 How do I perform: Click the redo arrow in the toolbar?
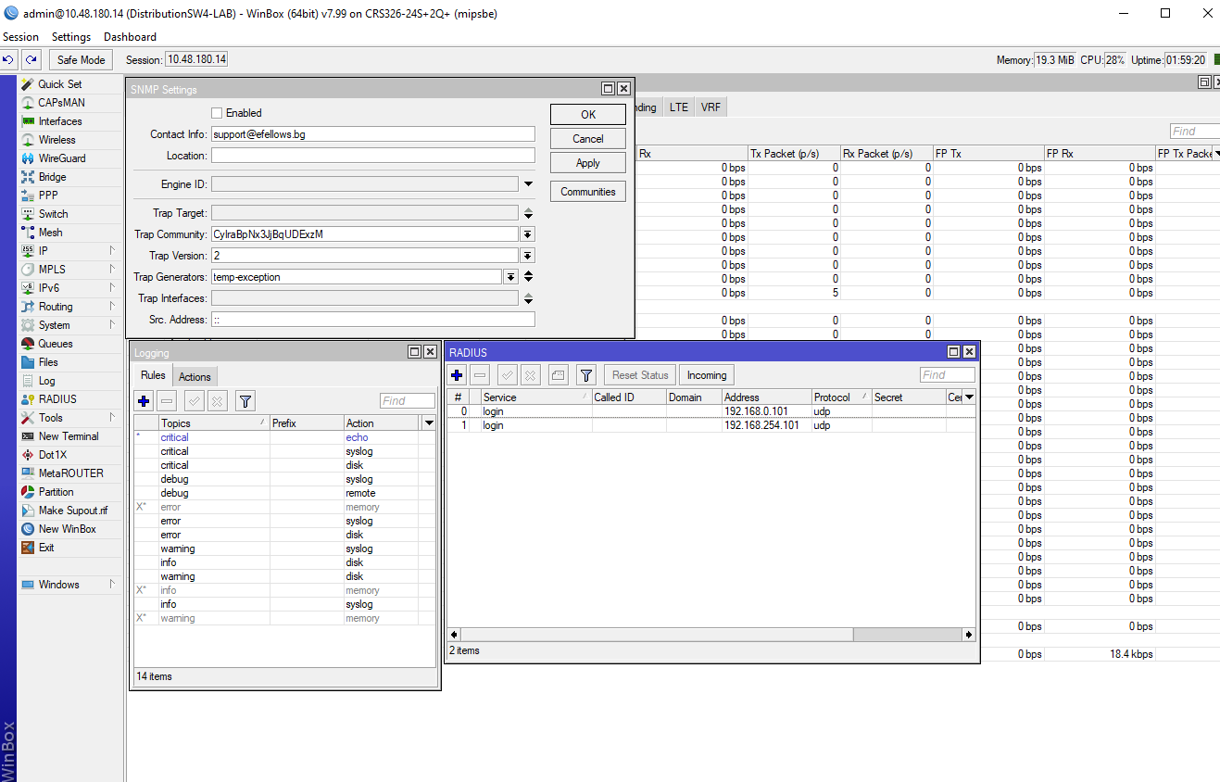(31, 60)
